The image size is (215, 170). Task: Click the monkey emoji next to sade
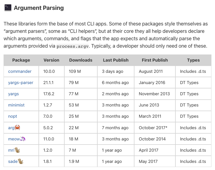point(21,161)
